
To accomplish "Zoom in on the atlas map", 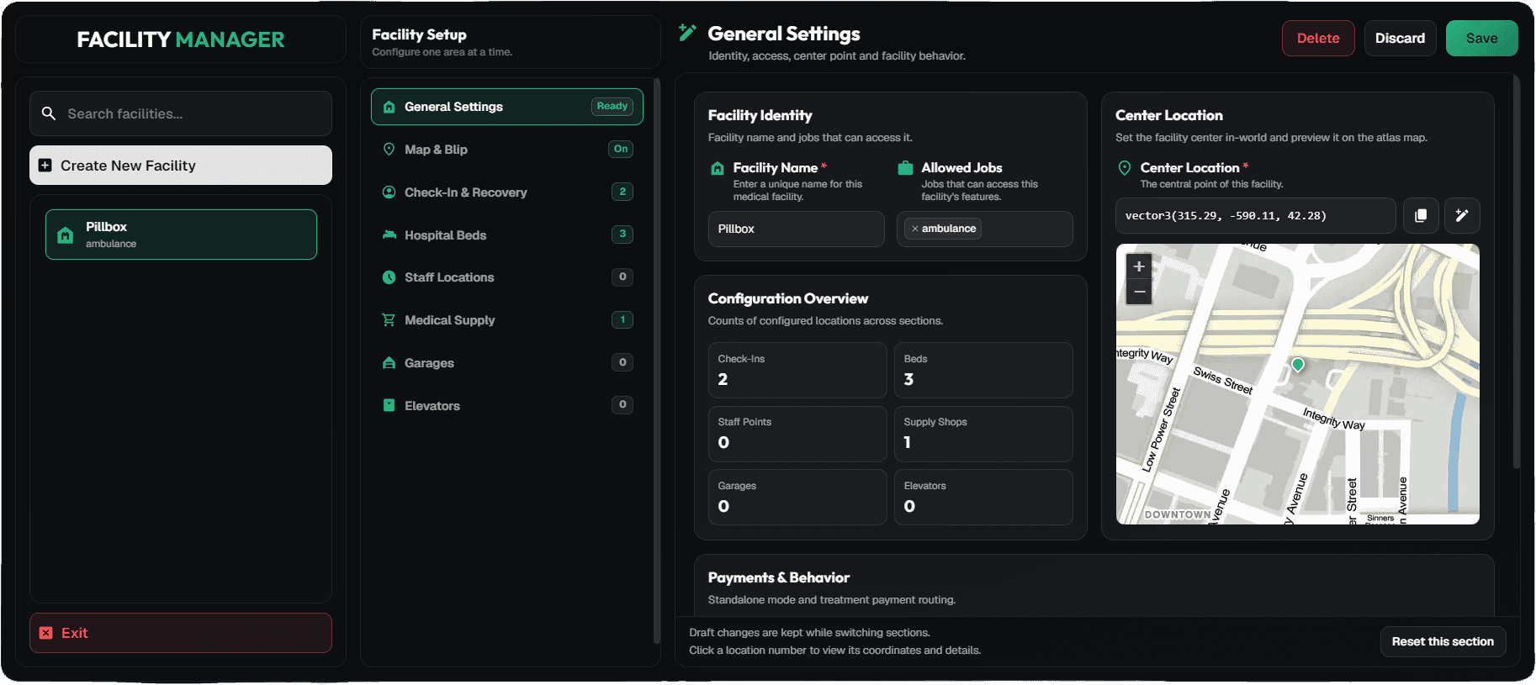I will tap(1139, 266).
